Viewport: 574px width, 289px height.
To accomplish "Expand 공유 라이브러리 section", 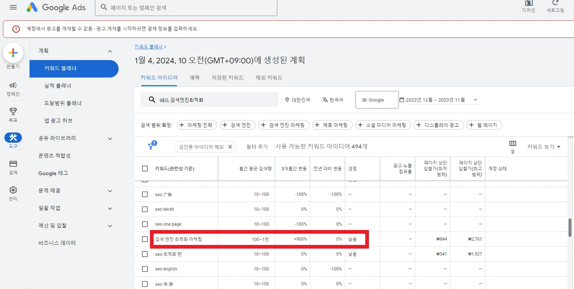I will (110, 138).
